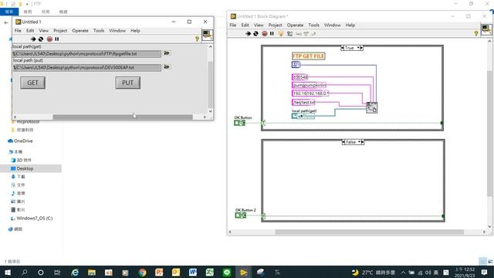Click block diagram scroll down arrow
This screenshot has height=278, width=494.
pos(489,226)
